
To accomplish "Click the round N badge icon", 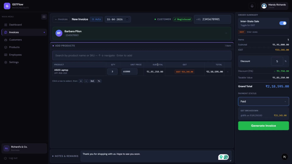I will pyautogui.click(x=284, y=157).
